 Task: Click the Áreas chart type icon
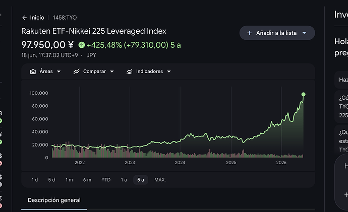pos(33,72)
